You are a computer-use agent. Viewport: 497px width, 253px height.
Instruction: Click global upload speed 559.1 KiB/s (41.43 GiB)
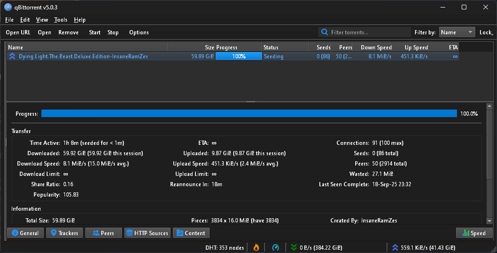coord(428,248)
